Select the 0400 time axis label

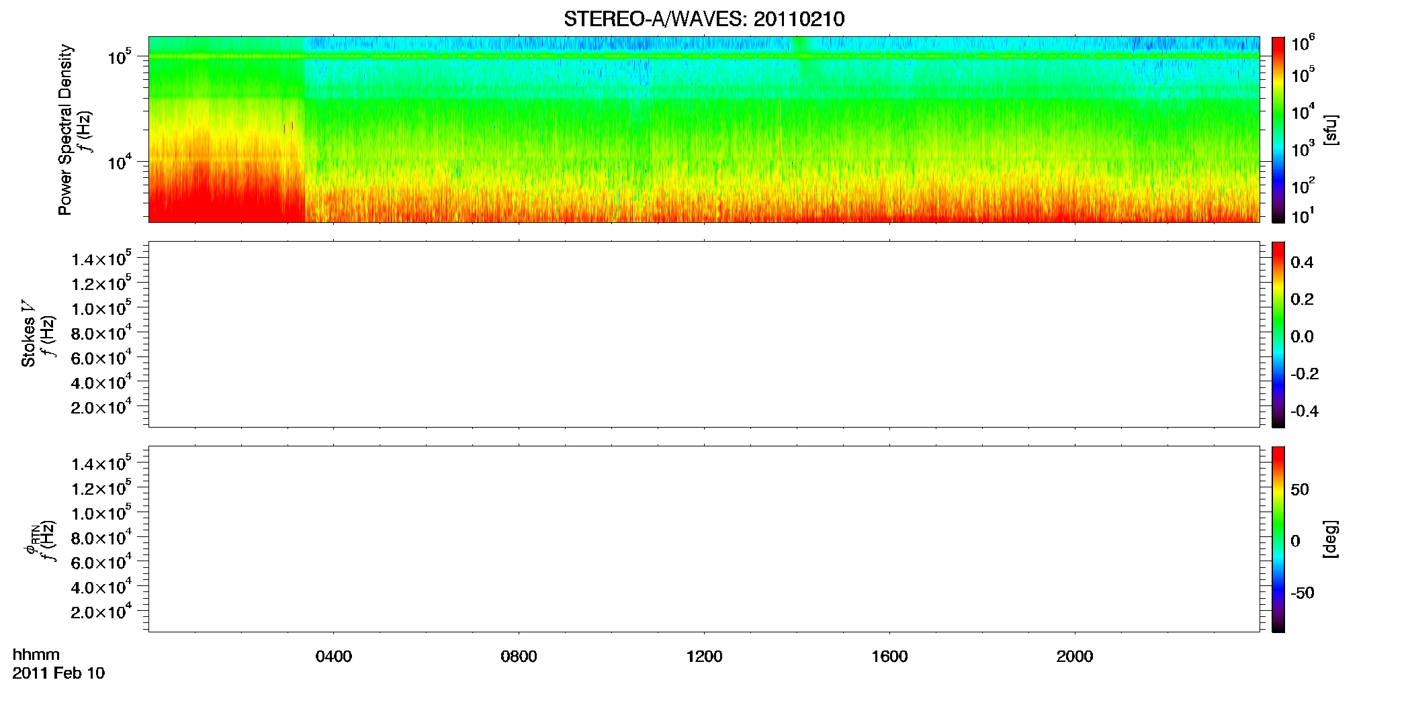tap(334, 656)
